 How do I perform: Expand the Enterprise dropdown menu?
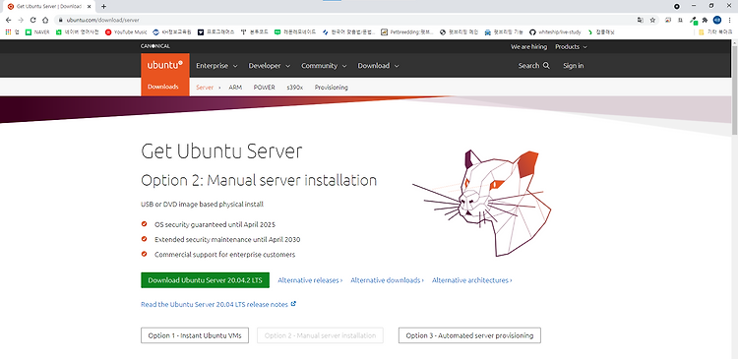click(216, 65)
